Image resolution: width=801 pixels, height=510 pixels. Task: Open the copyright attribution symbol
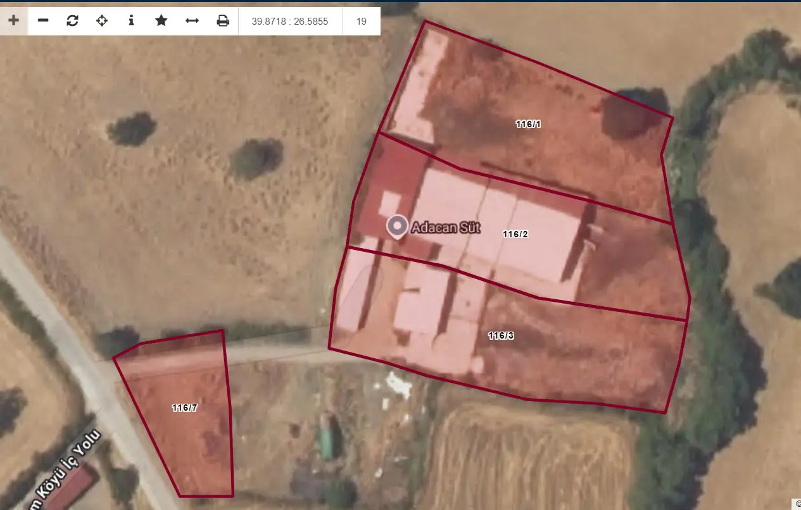click(x=797, y=504)
